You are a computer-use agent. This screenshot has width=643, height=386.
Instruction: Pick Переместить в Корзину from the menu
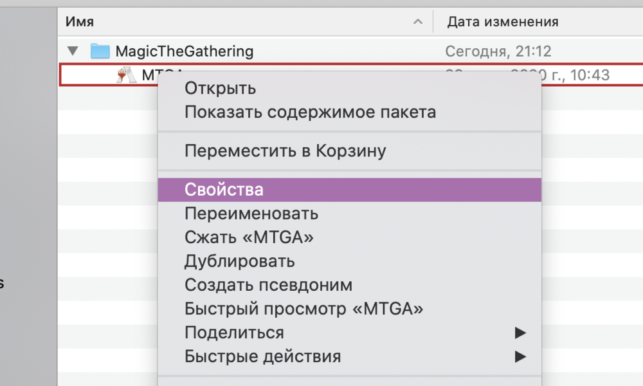285,151
